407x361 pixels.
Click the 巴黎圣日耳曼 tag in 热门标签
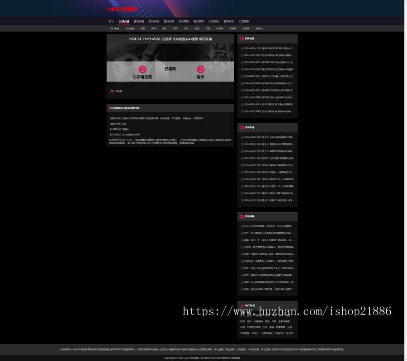click(x=254, y=327)
